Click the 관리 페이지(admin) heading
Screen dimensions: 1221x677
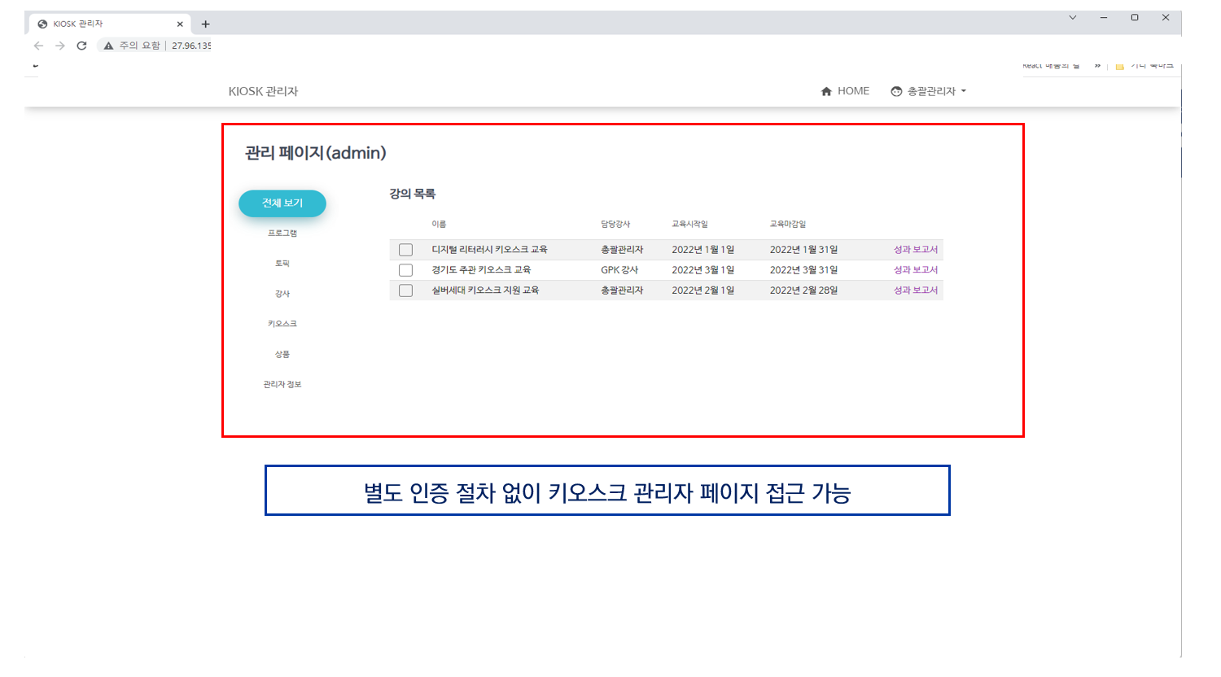[316, 153]
